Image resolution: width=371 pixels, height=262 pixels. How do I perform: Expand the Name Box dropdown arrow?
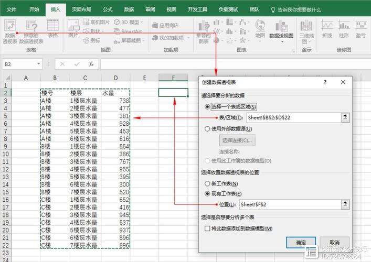click(38, 64)
